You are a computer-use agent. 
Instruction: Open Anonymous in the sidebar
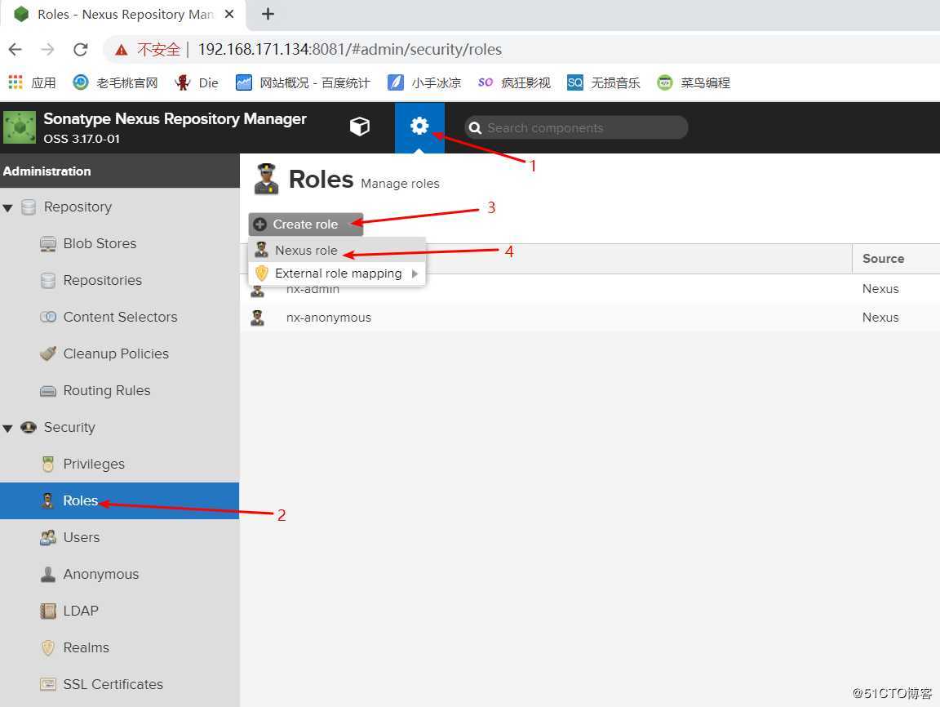pyautogui.click(x=100, y=574)
